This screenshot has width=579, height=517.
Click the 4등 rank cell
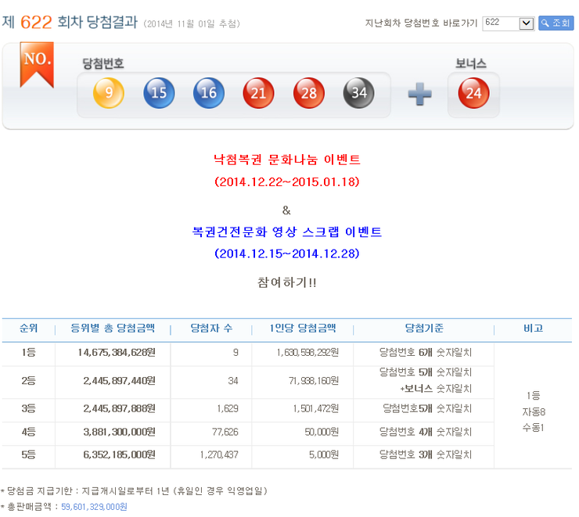pos(28,432)
